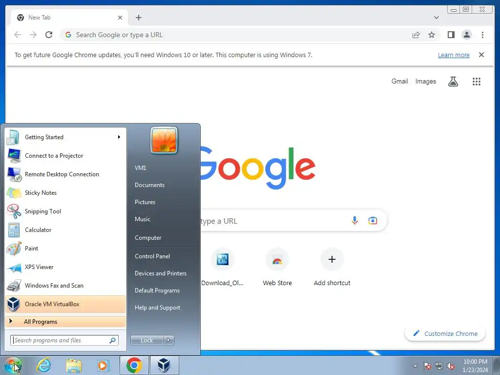Focus the Search programs and files box

pos(64,340)
